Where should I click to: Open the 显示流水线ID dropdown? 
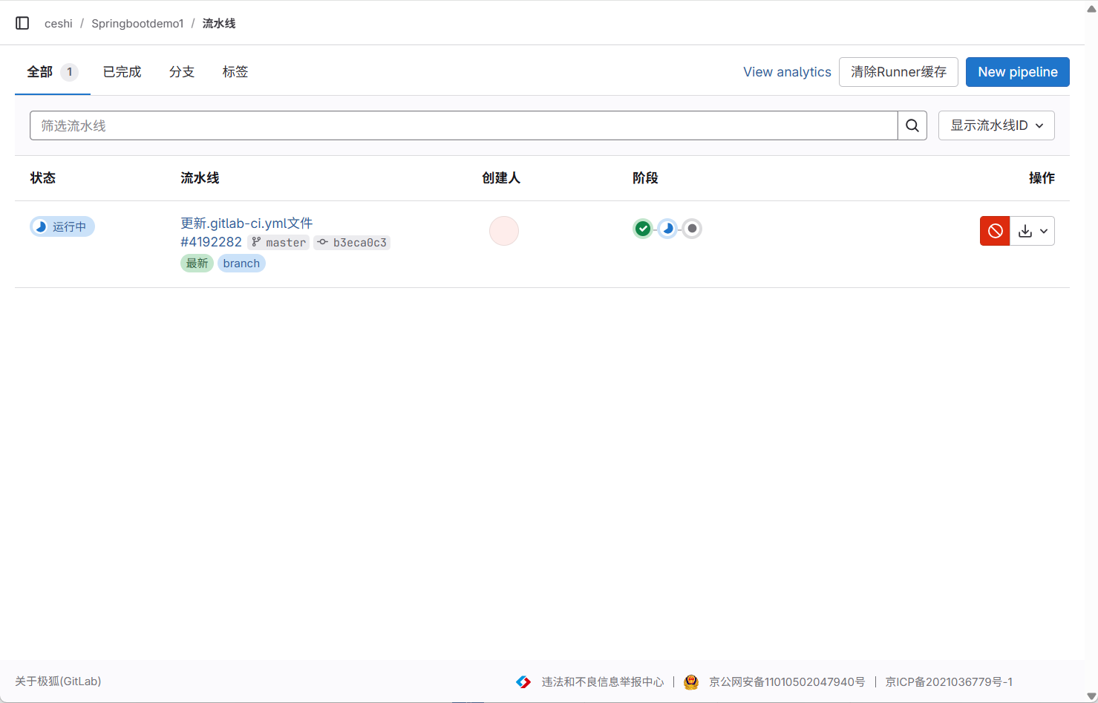point(996,125)
